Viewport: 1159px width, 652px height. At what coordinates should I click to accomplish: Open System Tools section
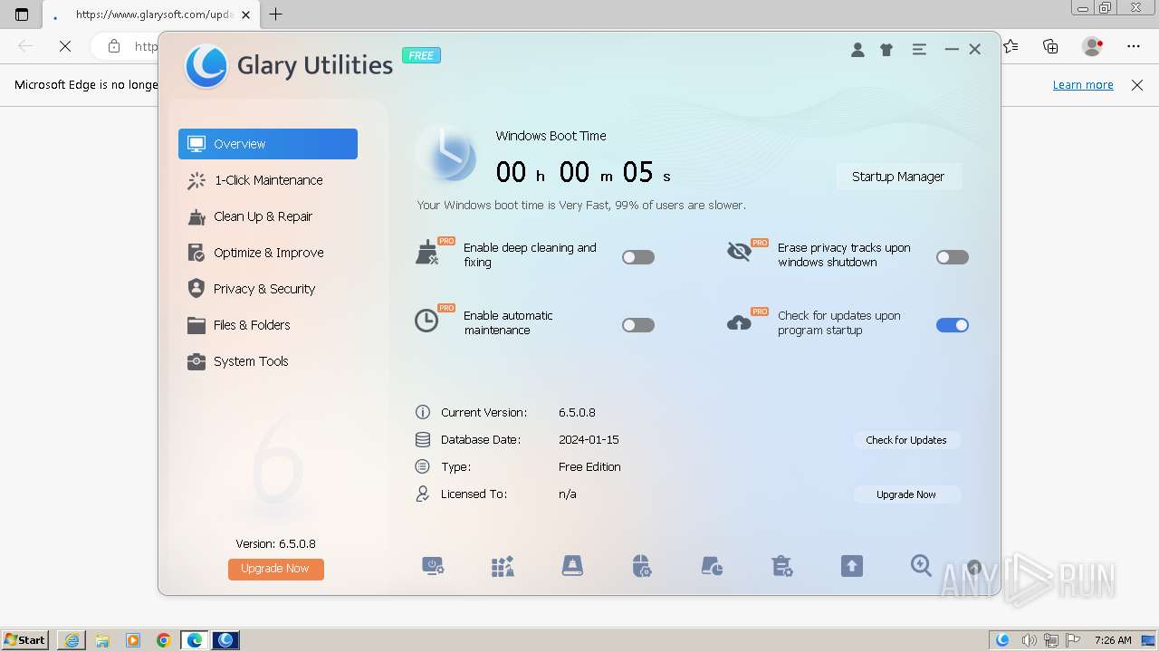pos(268,361)
